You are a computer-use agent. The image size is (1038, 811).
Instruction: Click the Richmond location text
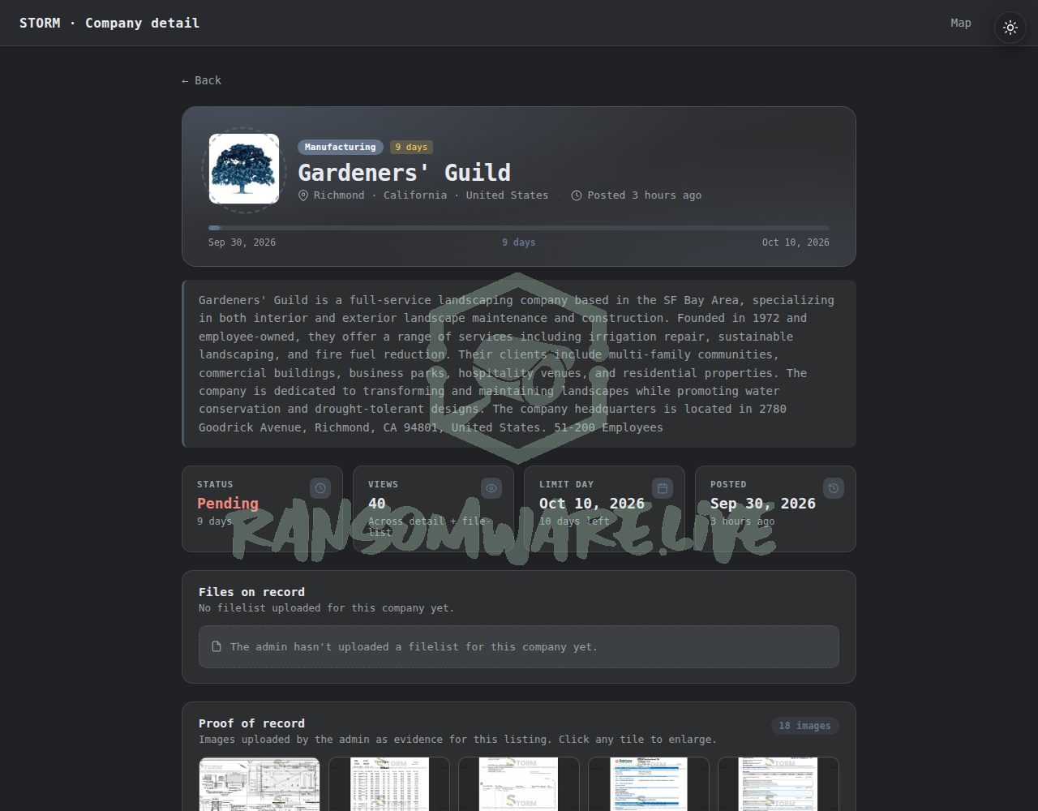pos(339,195)
